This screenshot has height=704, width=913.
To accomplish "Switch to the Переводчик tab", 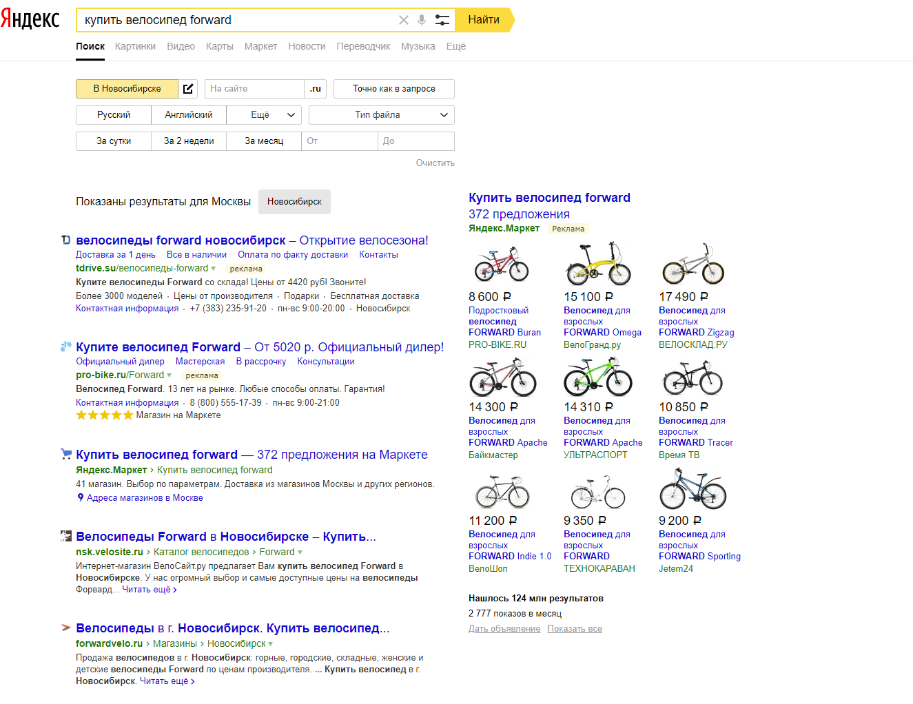I will click(x=363, y=46).
